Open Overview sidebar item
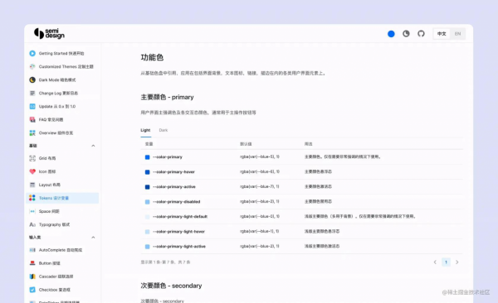 coord(62,132)
